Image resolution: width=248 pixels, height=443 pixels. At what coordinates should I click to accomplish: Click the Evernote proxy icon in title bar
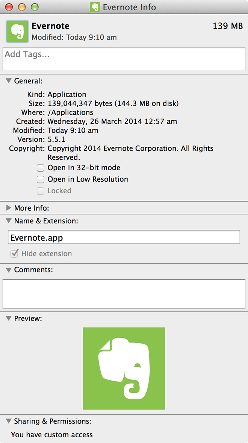(x=95, y=7)
